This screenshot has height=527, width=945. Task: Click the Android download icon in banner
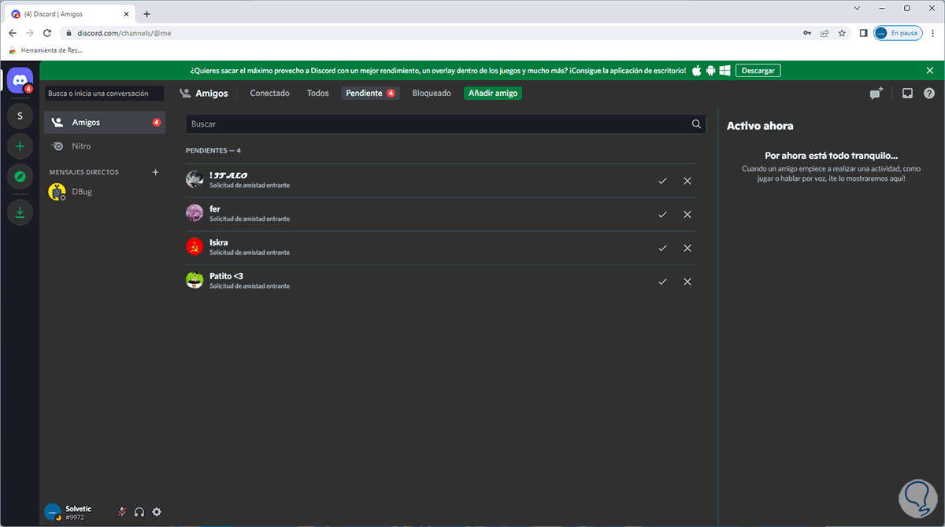(710, 70)
